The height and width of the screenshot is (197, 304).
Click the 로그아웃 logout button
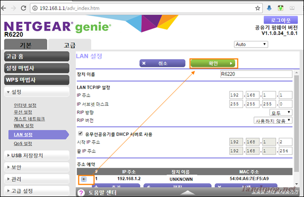281,20
